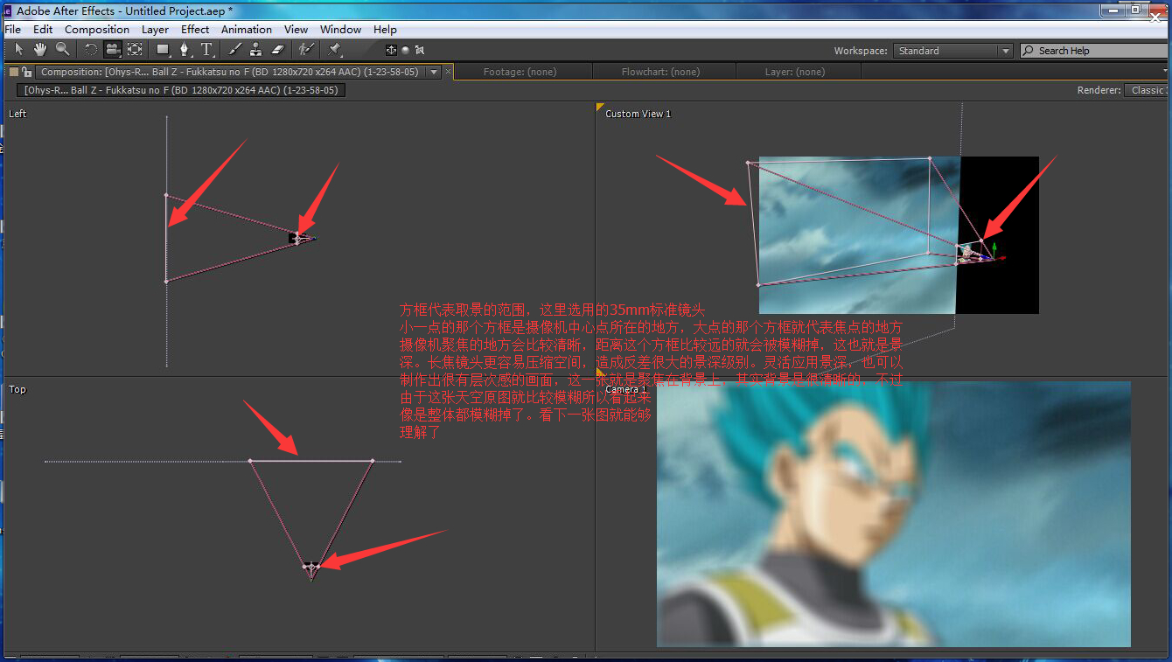
Task: Select the Rectangle shape tool
Action: click(164, 50)
